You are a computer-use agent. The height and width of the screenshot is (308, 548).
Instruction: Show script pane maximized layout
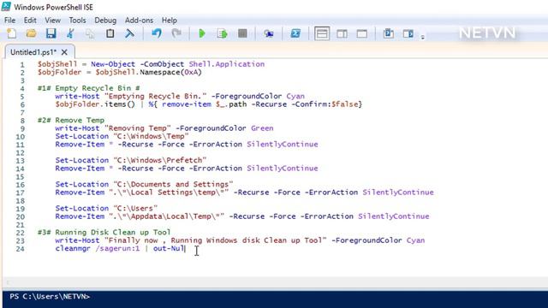pos(361,34)
